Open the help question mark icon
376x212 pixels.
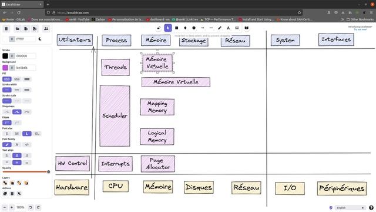(371, 208)
